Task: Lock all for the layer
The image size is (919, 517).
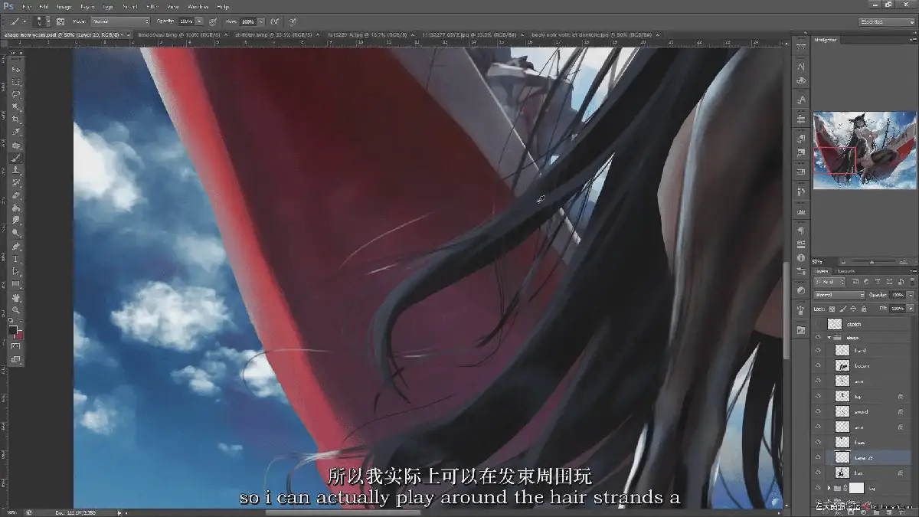Action: coord(862,309)
